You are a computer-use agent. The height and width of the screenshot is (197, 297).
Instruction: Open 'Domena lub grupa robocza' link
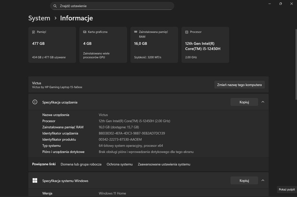81,164
